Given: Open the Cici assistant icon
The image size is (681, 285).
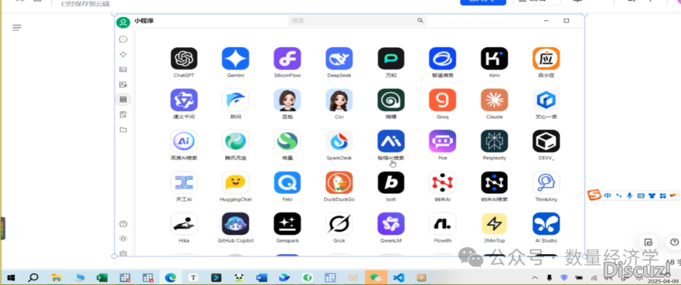Looking at the screenshot, I should tap(339, 100).
